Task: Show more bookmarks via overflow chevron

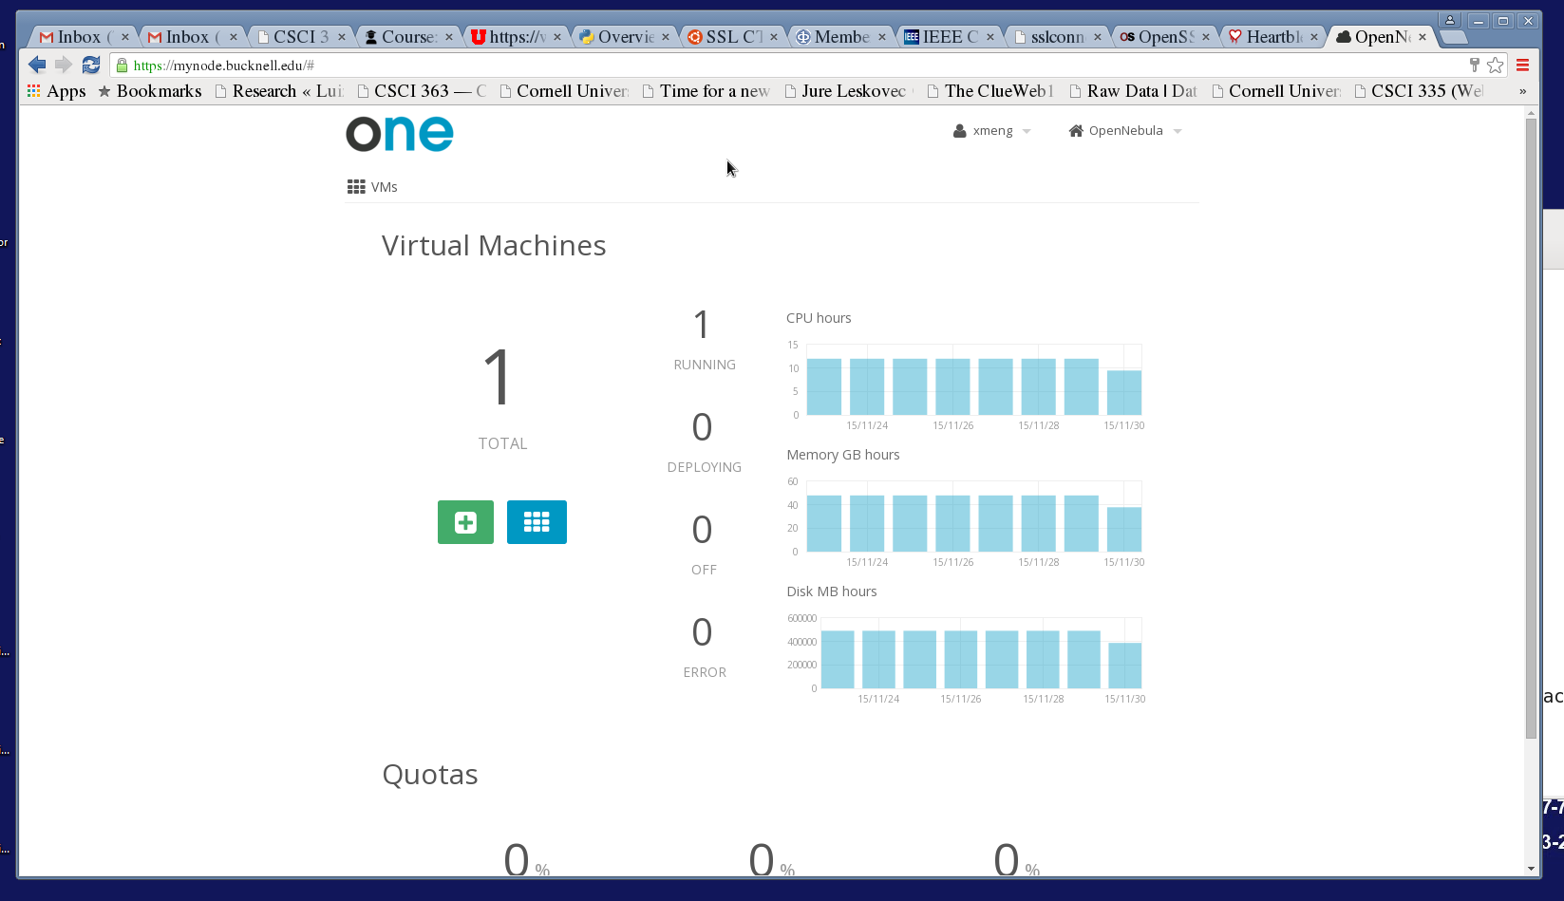Action: tap(1522, 91)
